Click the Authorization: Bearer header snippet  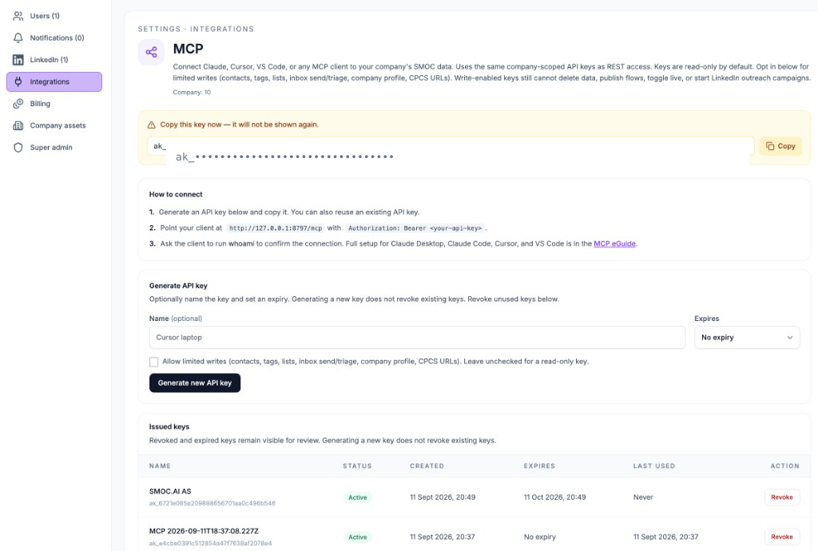415,228
